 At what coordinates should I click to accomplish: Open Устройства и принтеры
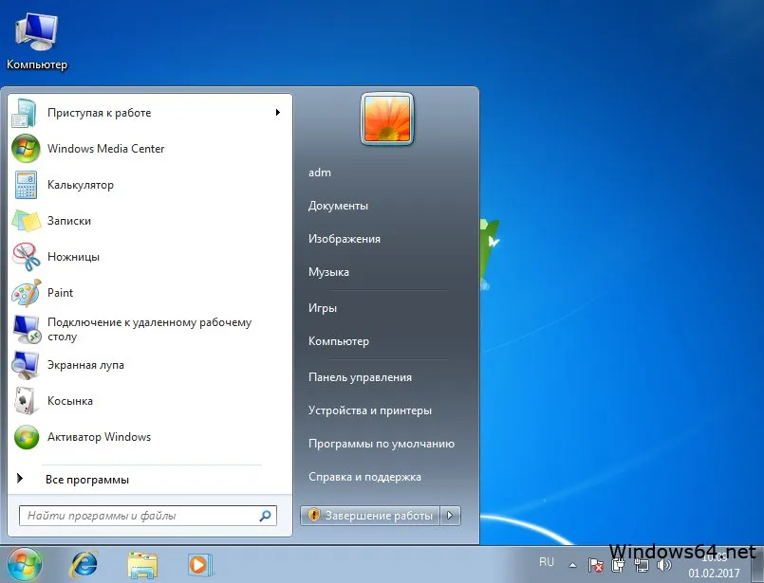tap(370, 410)
